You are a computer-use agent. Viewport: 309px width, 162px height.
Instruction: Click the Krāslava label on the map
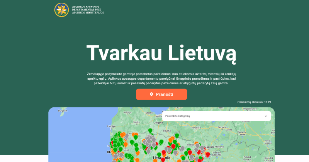(x=219, y=147)
